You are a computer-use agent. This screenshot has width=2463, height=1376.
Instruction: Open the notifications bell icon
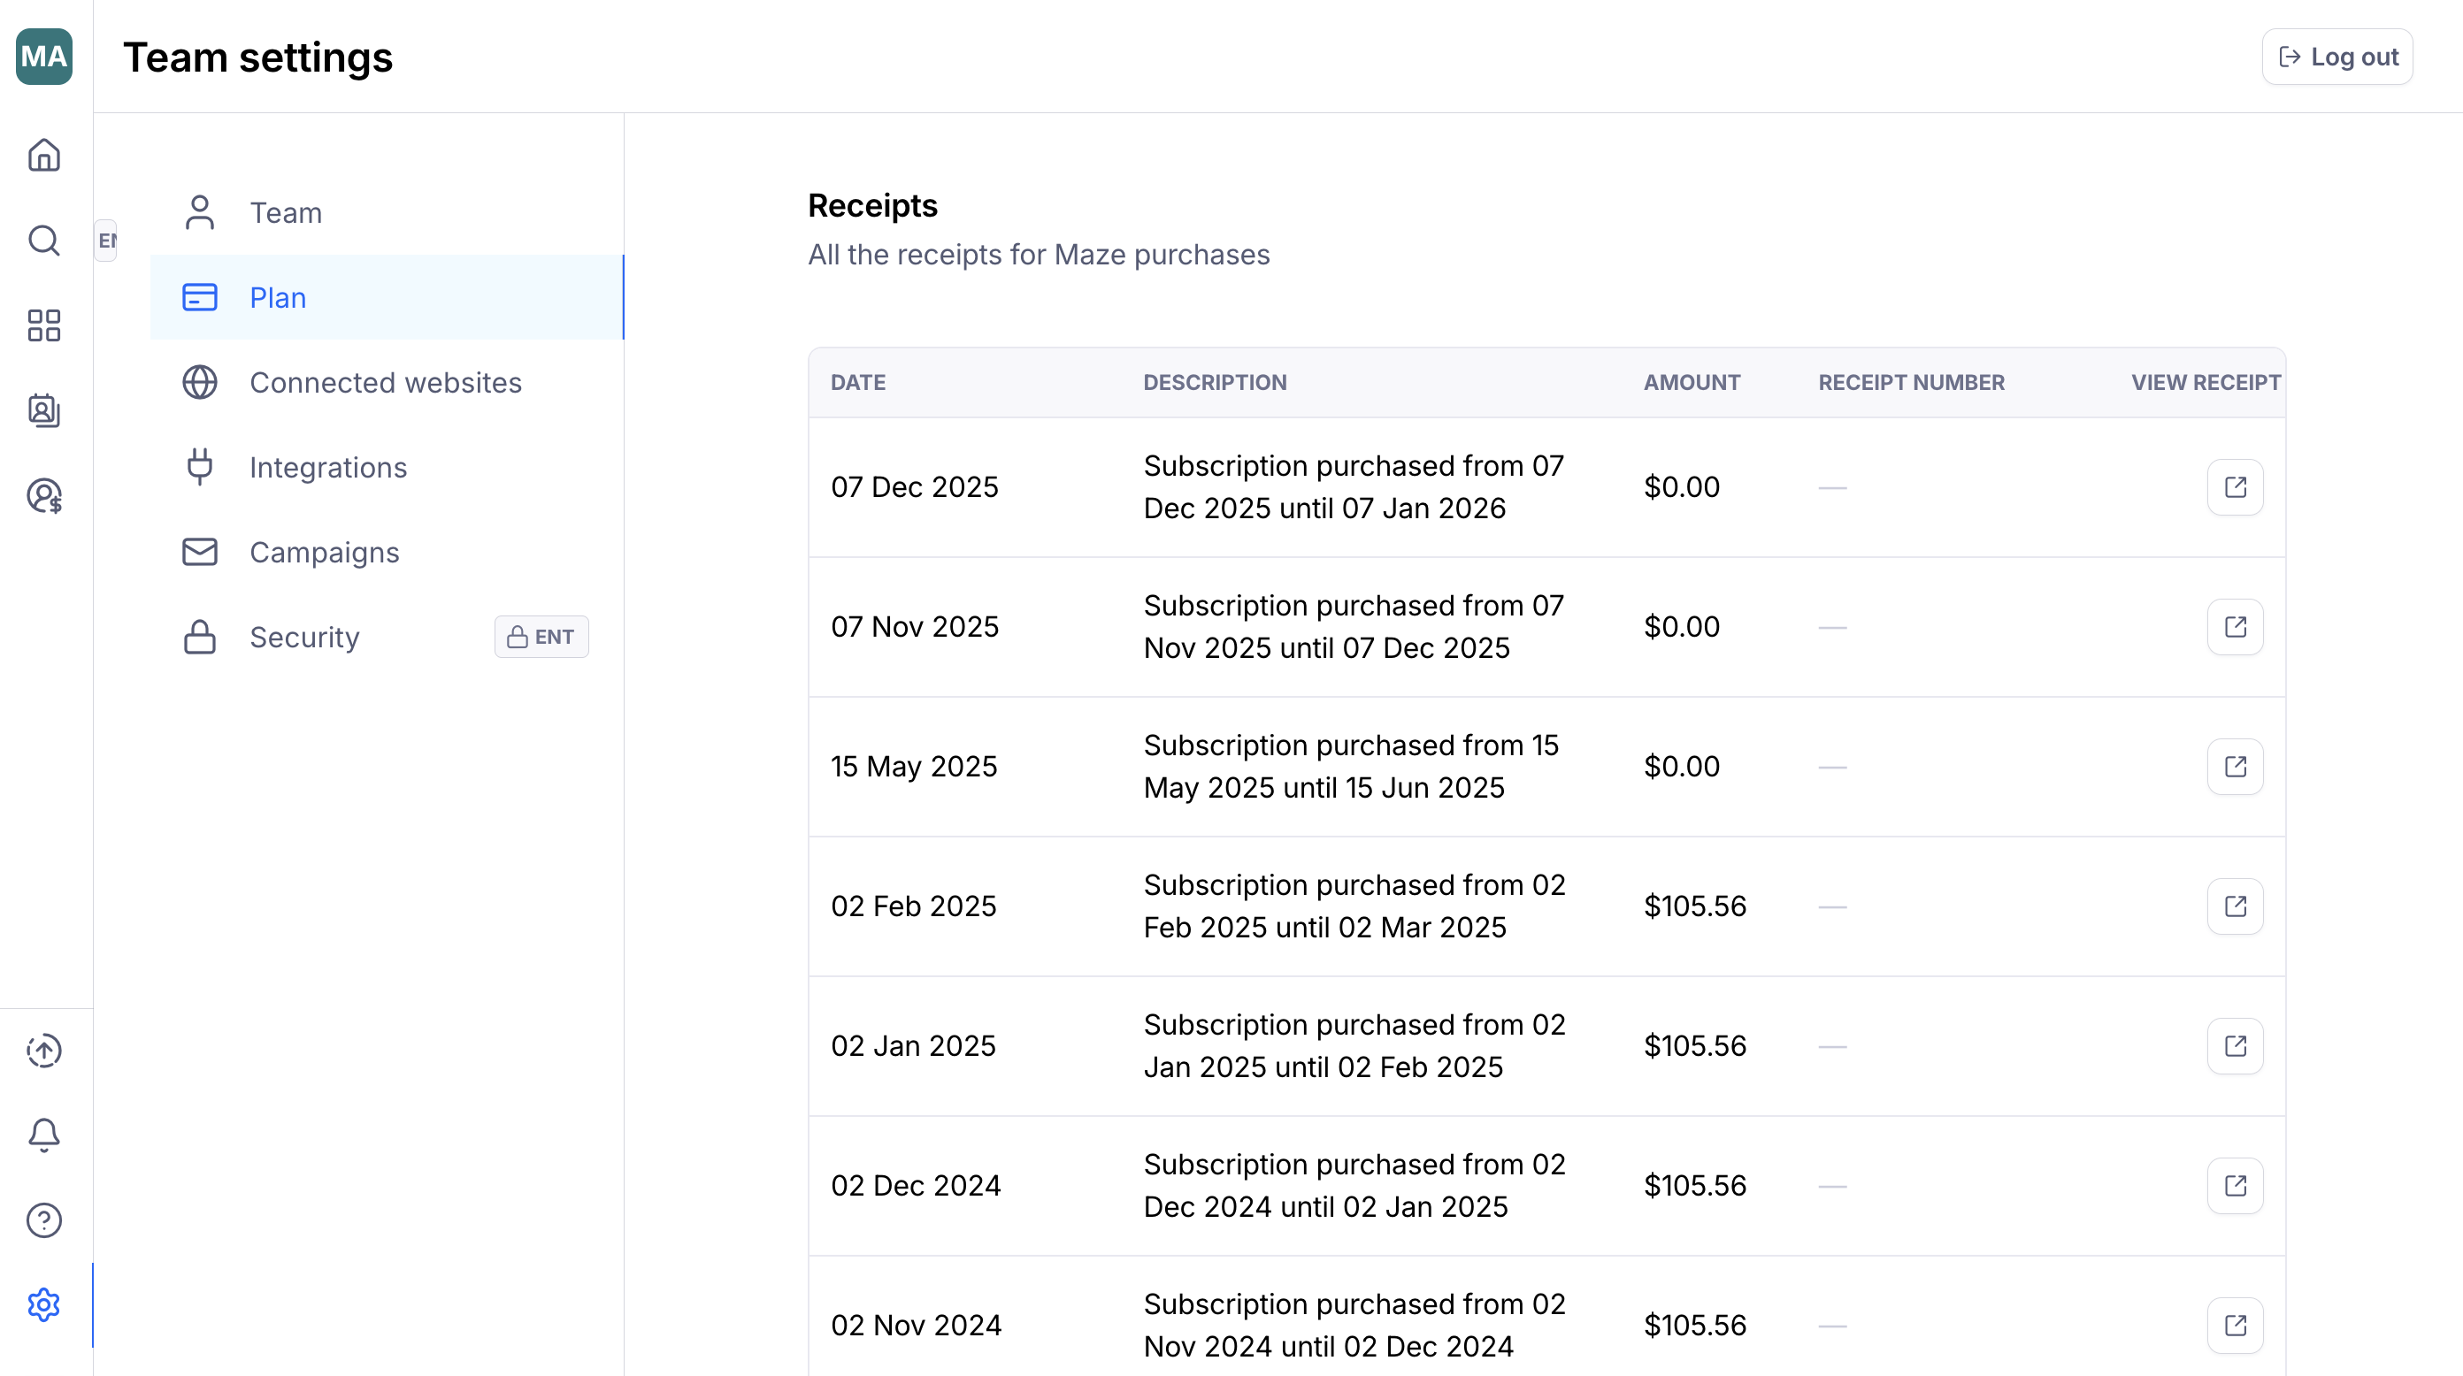click(44, 1135)
